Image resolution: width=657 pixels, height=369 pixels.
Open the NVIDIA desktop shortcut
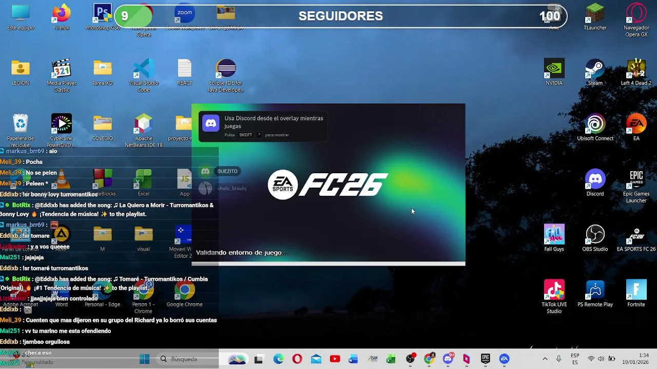(554, 73)
